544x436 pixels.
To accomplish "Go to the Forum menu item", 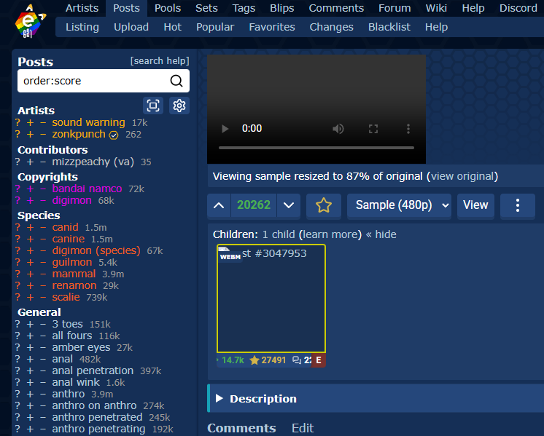I will pos(394,8).
